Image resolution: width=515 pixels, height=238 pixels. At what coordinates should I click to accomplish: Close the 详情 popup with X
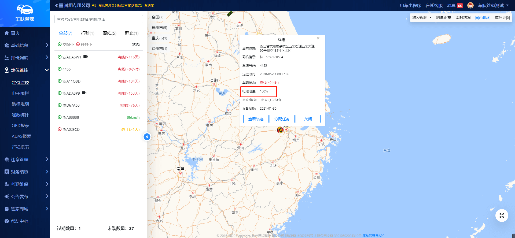318,38
